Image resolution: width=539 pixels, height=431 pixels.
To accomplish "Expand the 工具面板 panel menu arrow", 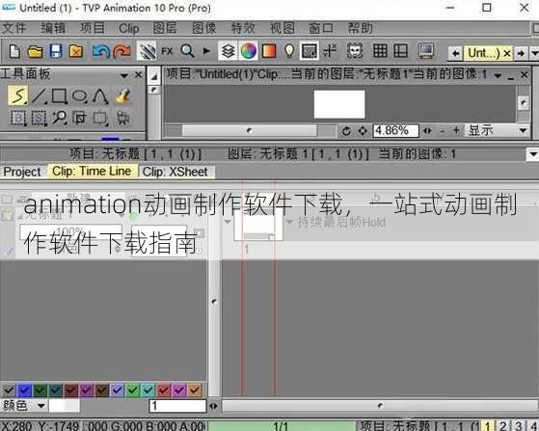I will click(x=124, y=74).
